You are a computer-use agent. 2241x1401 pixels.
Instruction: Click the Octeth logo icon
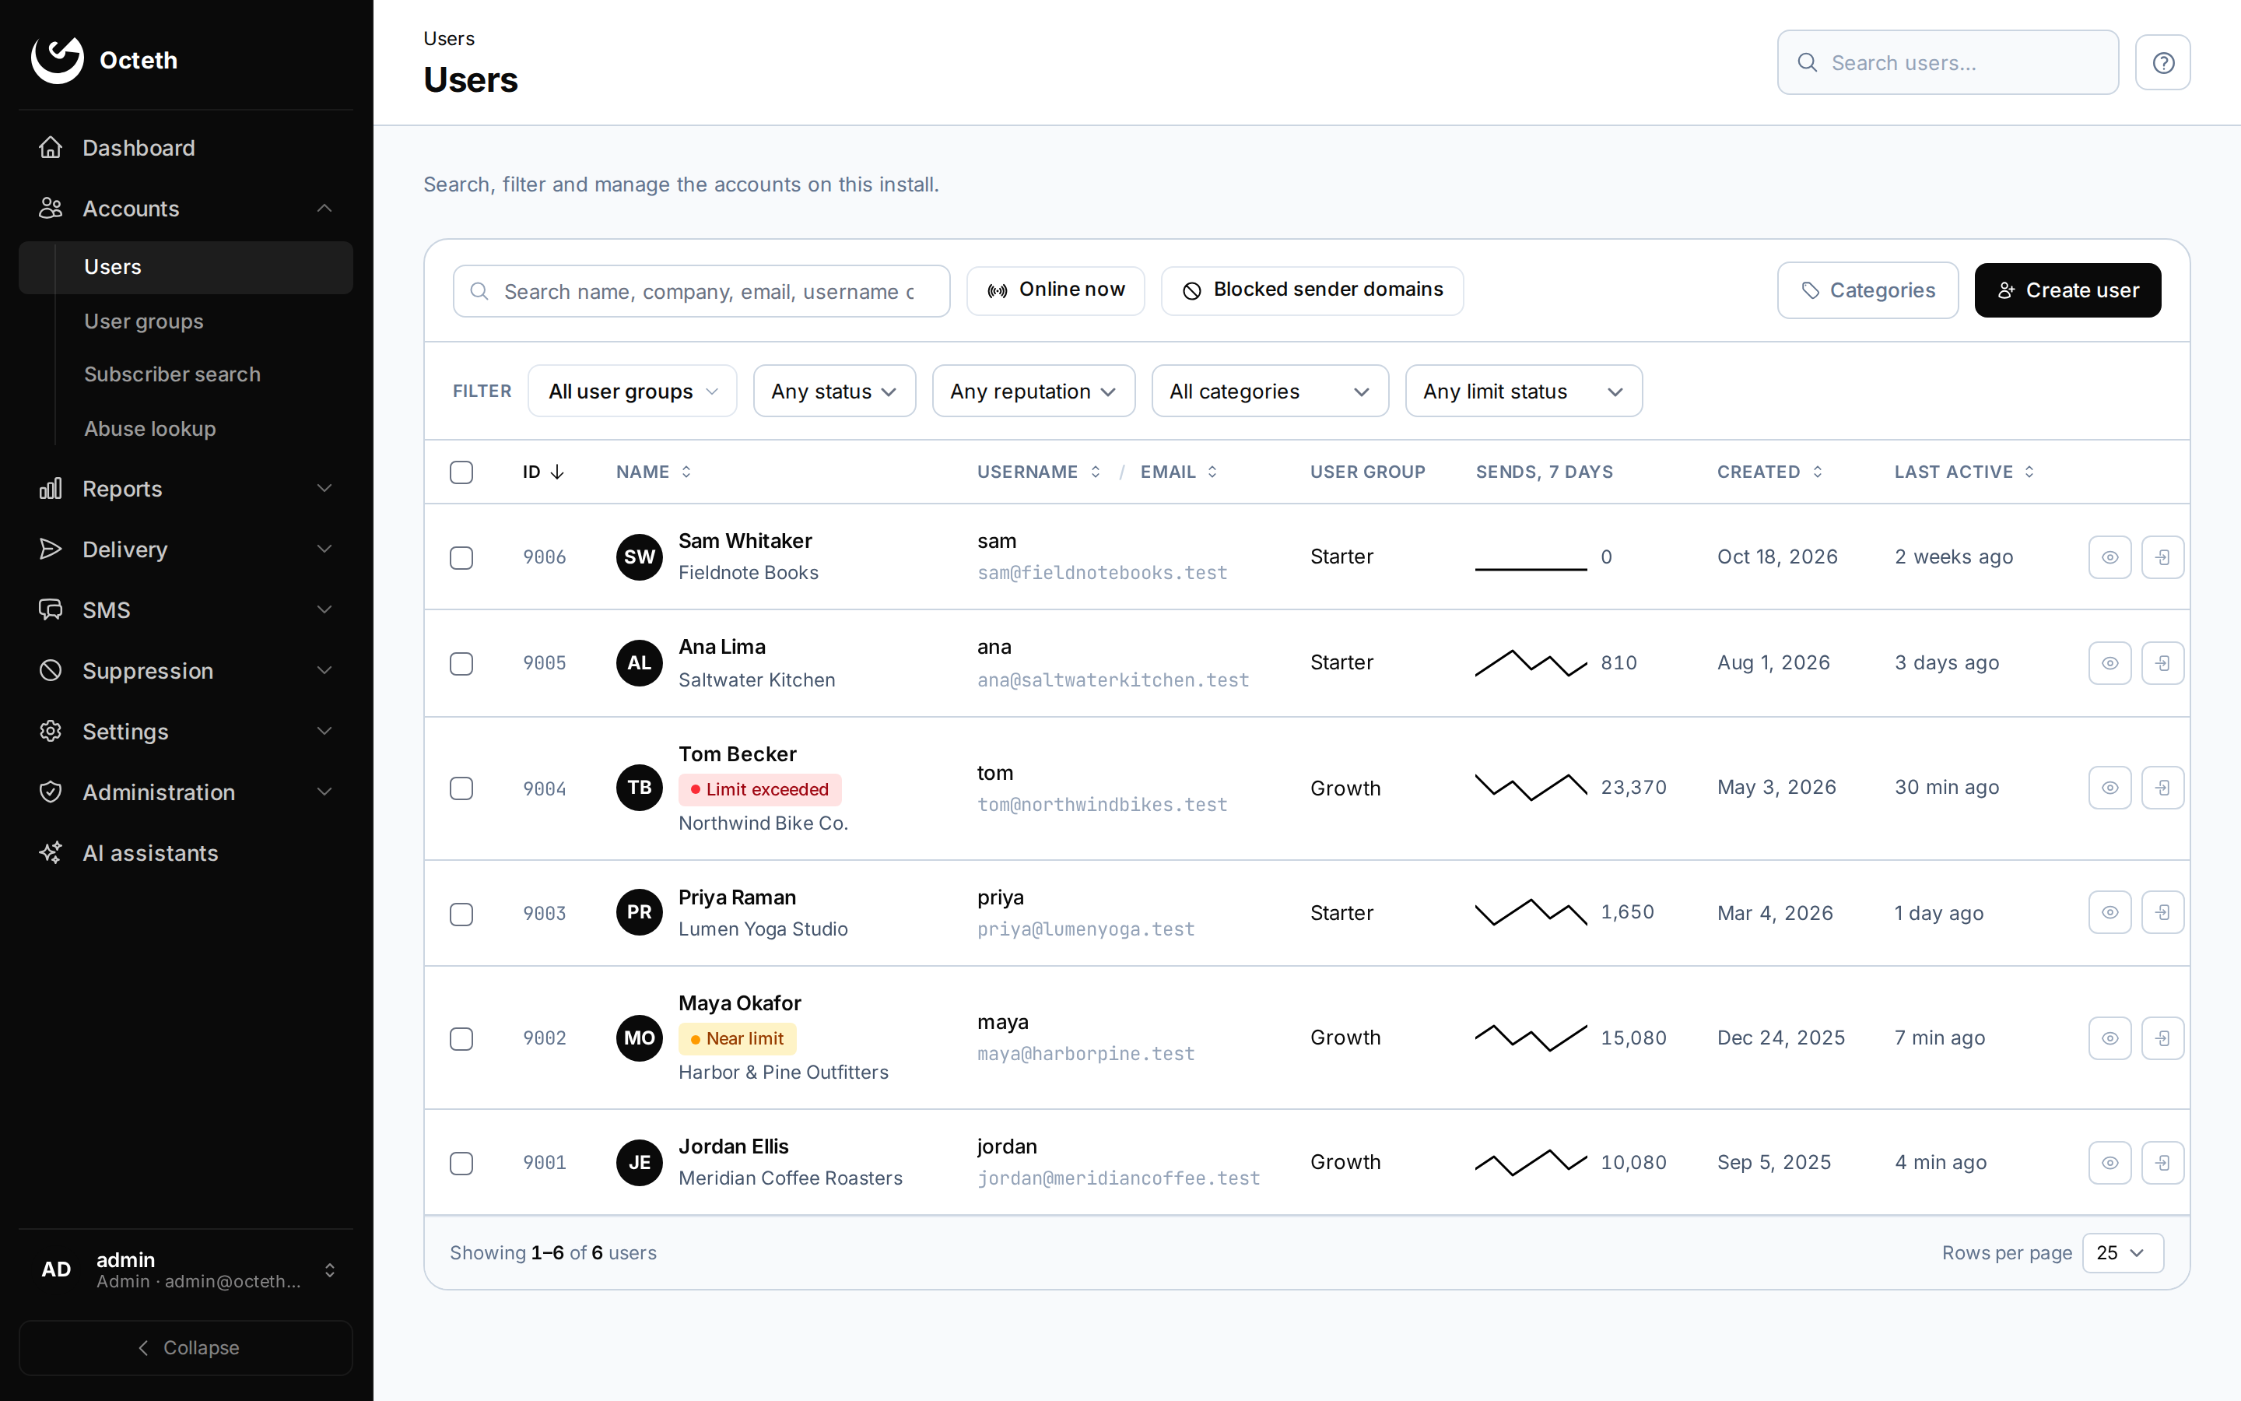[x=58, y=60]
